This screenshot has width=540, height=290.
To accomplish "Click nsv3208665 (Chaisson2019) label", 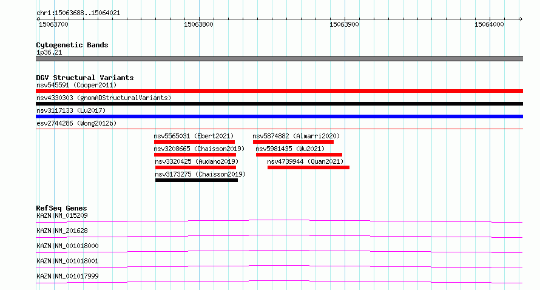I will pos(199,149).
